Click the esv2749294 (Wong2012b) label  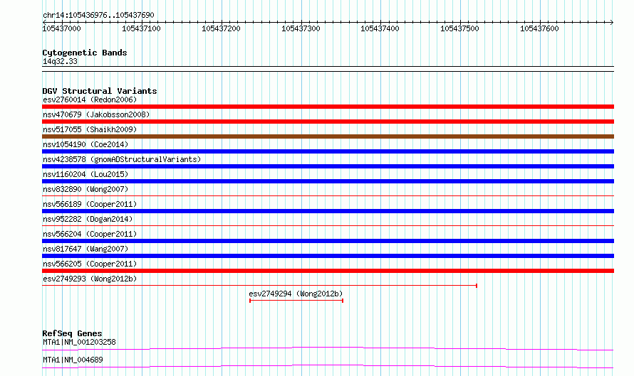296,294
